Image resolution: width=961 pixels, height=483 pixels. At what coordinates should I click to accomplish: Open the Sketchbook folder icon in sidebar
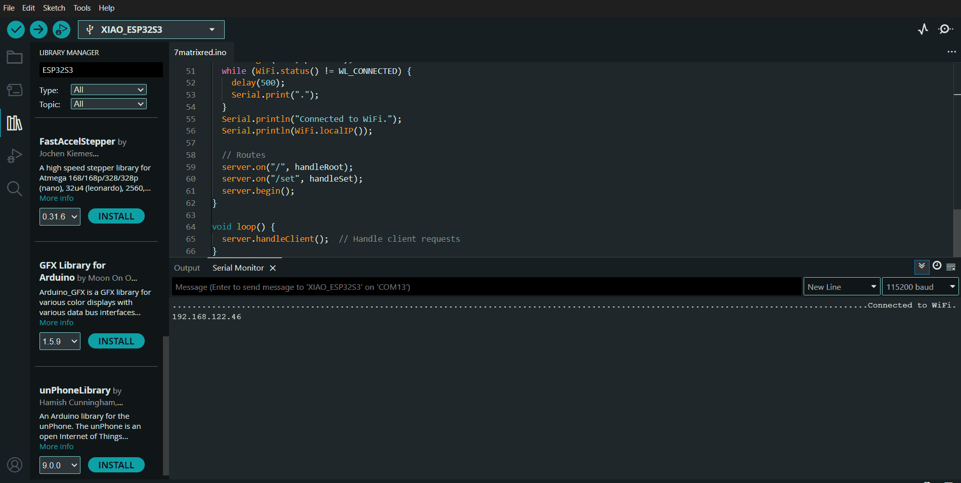point(15,57)
